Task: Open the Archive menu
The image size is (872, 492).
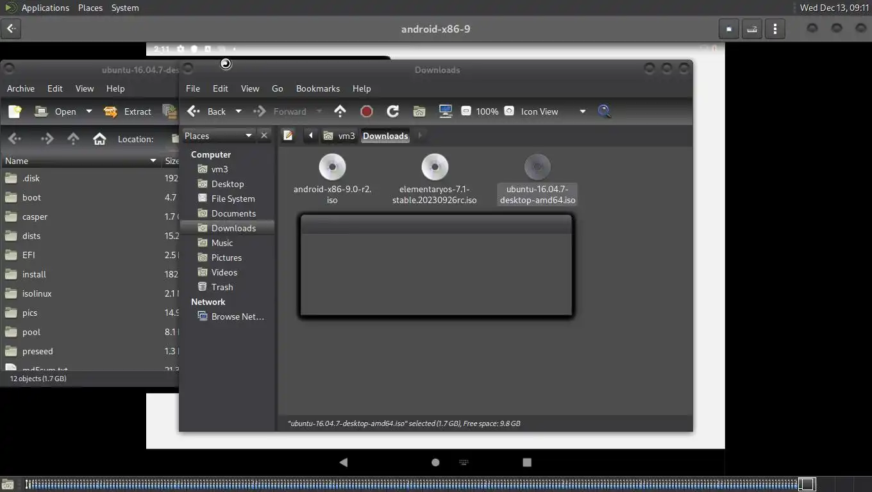Action: pyautogui.click(x=21, y=88)
